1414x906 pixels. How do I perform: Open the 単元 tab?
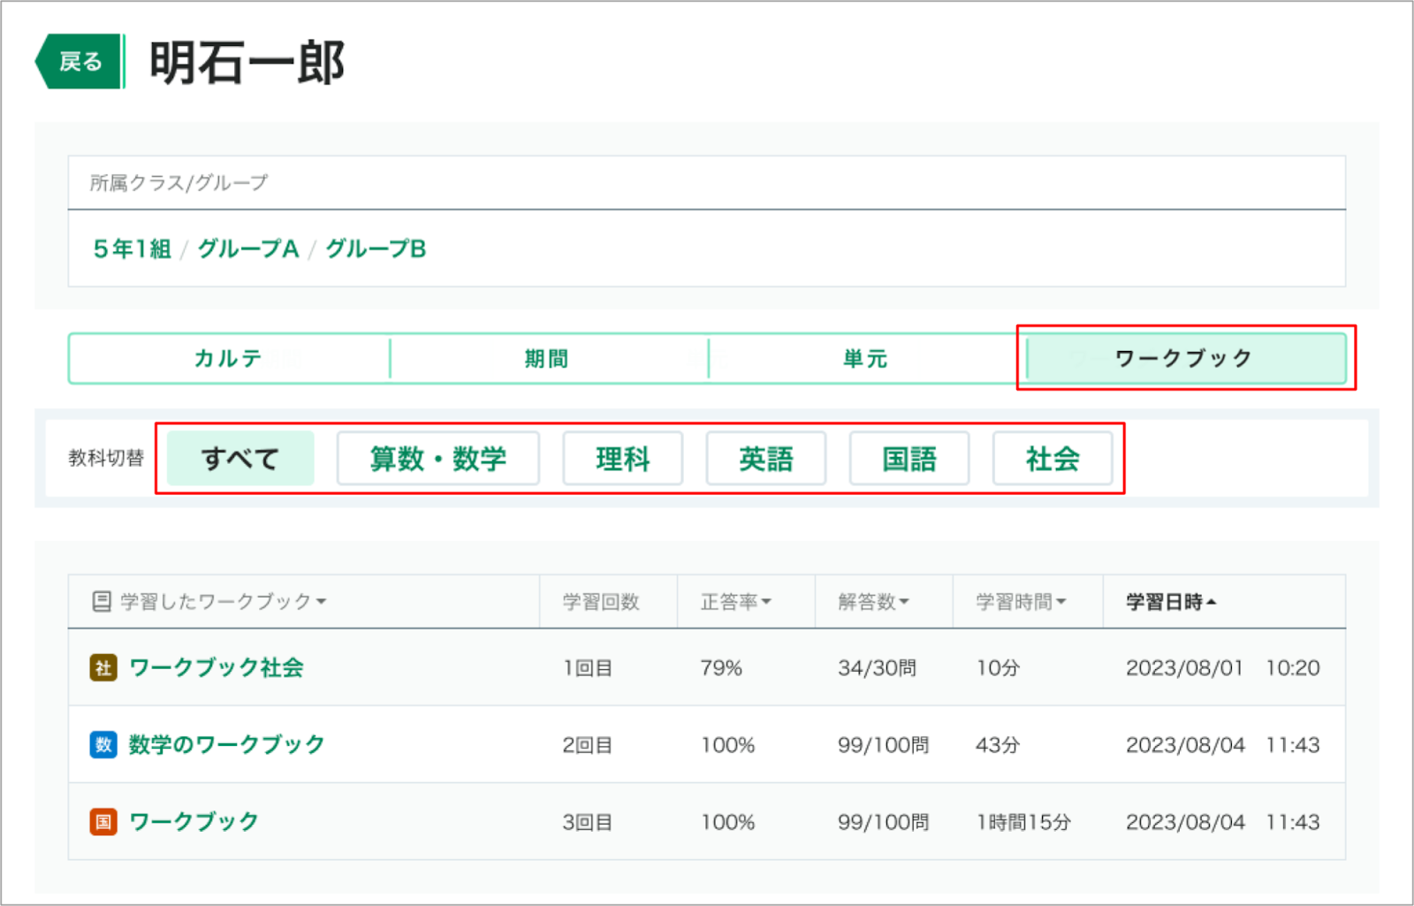pos(866,358)
